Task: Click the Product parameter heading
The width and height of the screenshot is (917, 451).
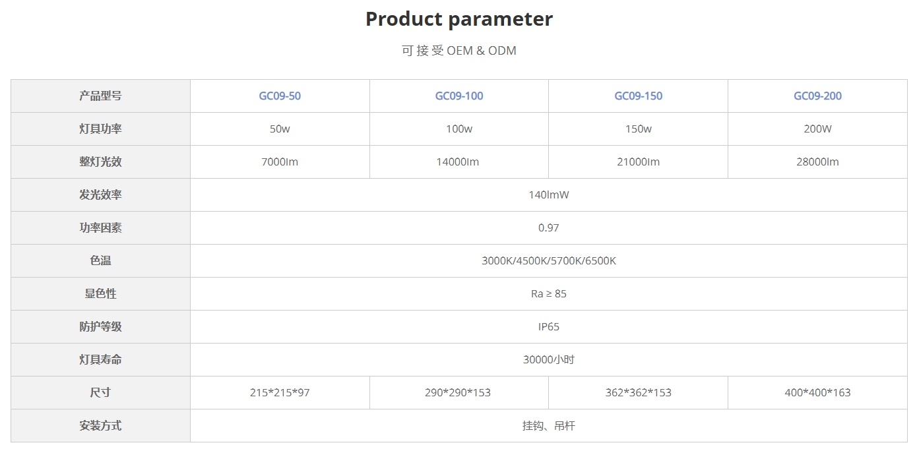Action: [459, 19]
